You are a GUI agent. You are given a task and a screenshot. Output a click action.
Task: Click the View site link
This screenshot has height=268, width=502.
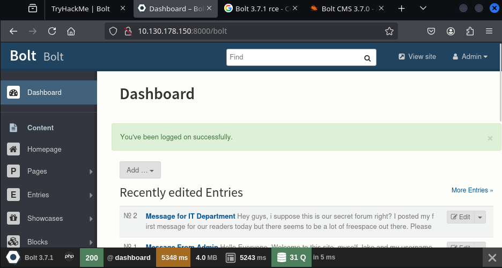[x=417, y=57]
